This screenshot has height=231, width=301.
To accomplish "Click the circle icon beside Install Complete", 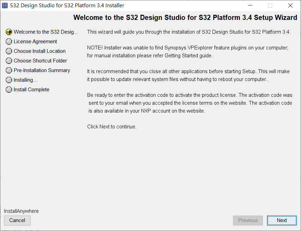I will (x=9, y=90).
